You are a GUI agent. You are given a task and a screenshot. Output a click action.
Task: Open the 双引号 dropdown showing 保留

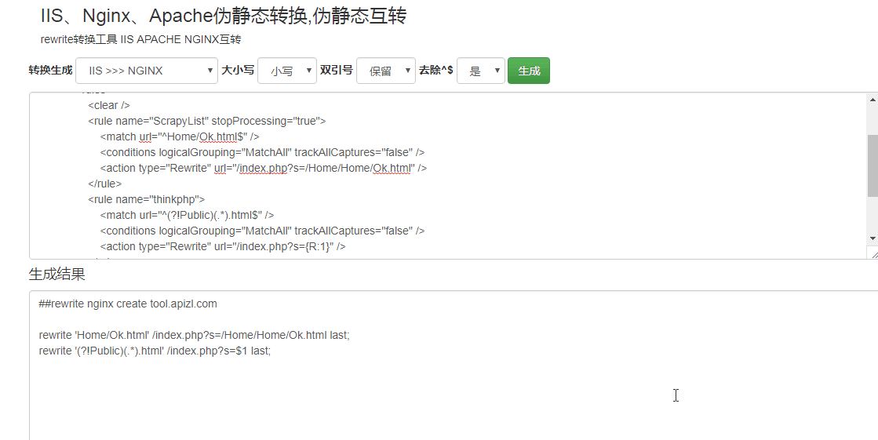point(386,71)
